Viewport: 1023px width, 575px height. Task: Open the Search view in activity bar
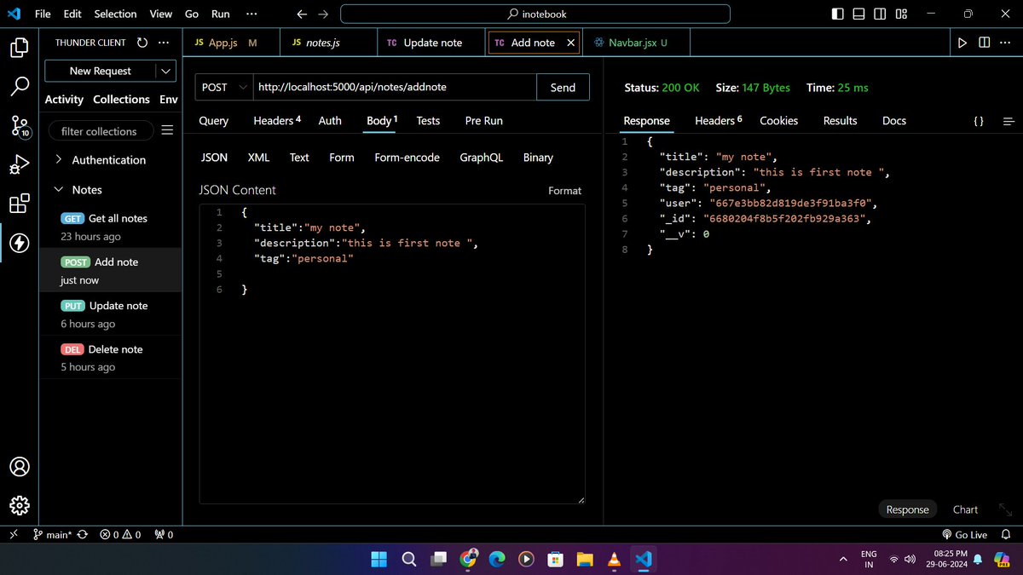click(20, 87)
